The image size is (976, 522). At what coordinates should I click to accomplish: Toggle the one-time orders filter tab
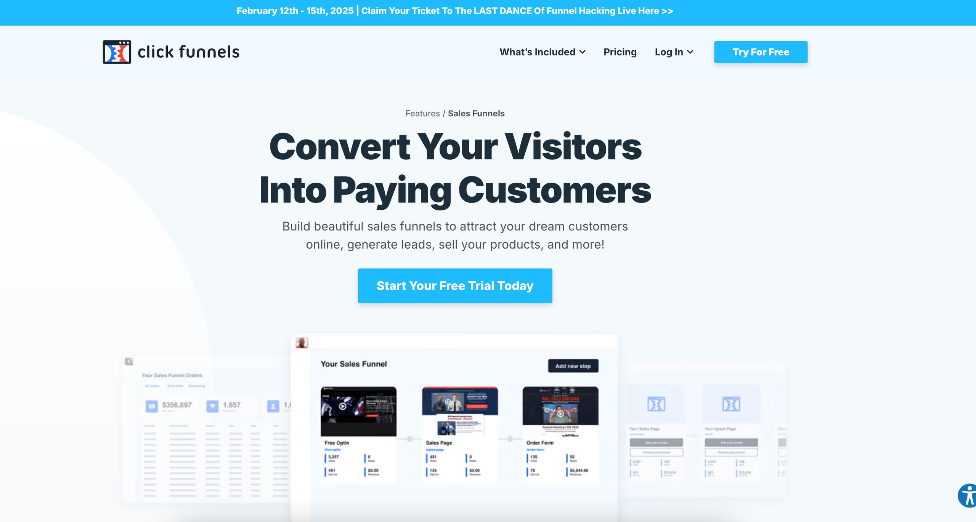click(175, 386)
